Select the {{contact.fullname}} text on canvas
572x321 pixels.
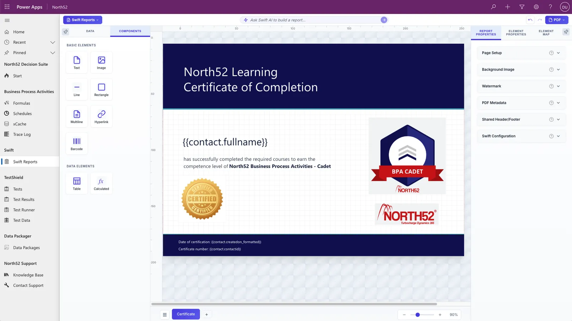[x=225, y=142]
